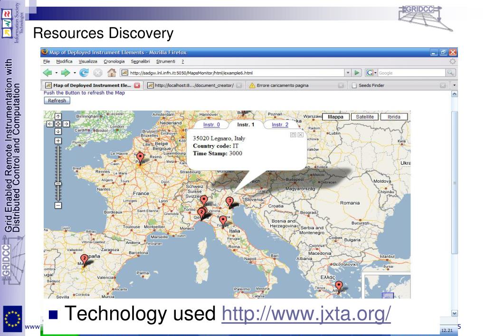This screenshot has width=486, height=336.
Task: Open the Strumenti menu
Action: tap(165, 61)
